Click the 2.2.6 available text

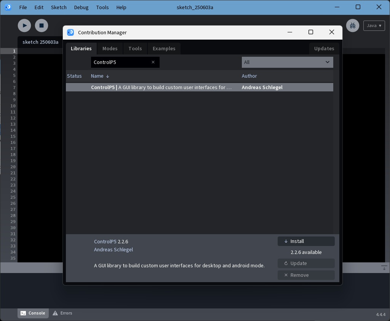(x=306, y=252)
